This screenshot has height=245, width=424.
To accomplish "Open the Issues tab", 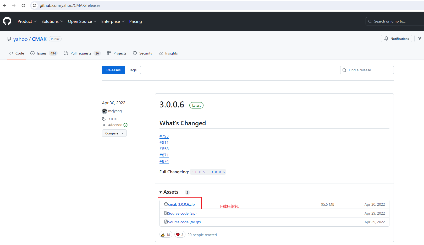I will [x=44, y=53].
